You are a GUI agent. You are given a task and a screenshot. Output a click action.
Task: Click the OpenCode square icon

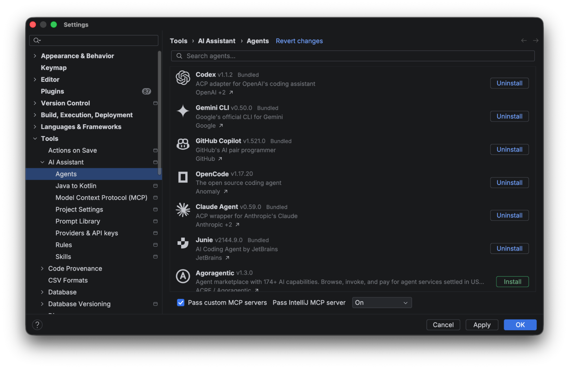(183, 177)
